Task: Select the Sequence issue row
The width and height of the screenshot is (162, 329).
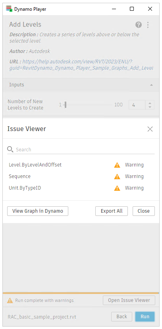Action: 81,176
